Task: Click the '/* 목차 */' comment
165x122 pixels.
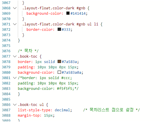Action: point(28,51)
